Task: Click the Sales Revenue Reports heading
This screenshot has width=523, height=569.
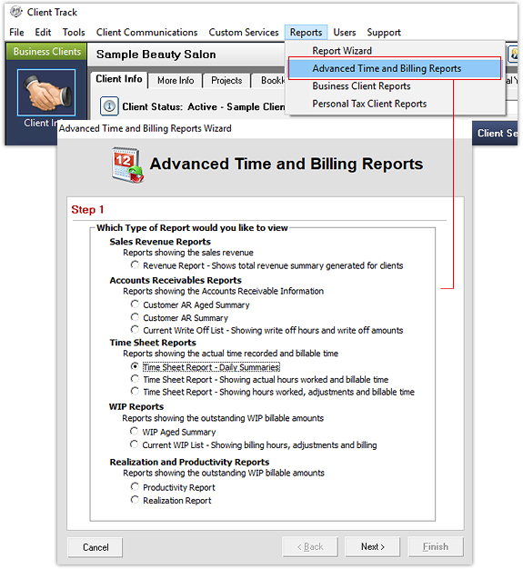Action: [x=160, y=242]
